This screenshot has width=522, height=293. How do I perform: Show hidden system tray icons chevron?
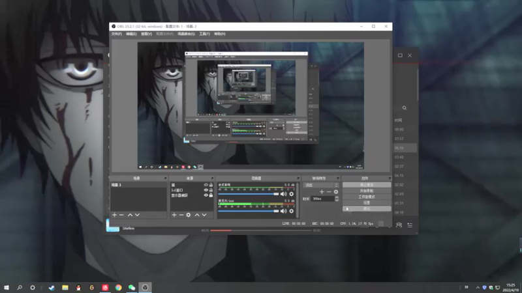click(x=478, y=288)
